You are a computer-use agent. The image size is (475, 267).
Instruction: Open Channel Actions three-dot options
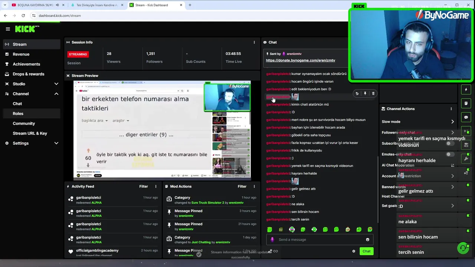point(451,109)
